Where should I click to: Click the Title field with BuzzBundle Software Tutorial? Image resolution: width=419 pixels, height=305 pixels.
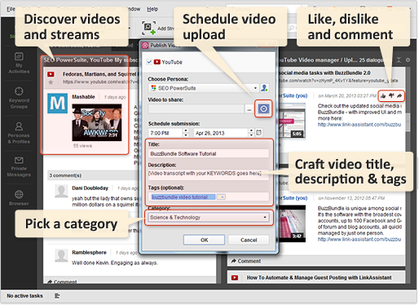(209, 153)
